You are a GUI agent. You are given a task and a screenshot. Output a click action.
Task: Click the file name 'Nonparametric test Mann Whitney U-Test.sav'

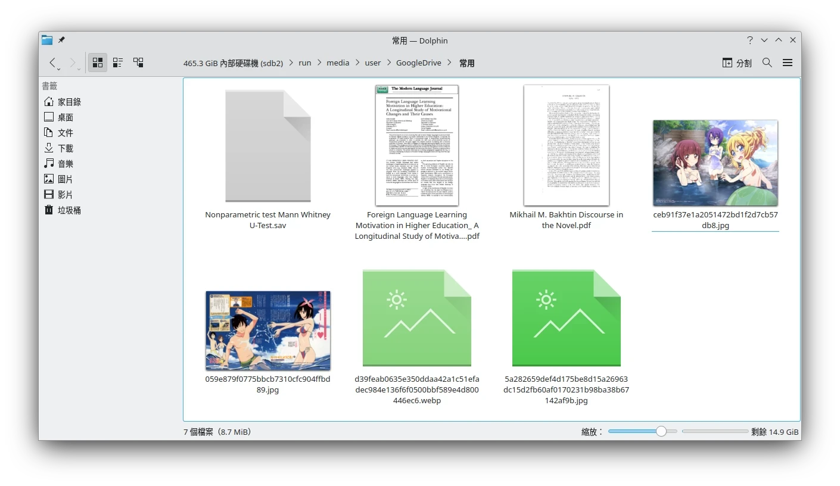point(268,220)
